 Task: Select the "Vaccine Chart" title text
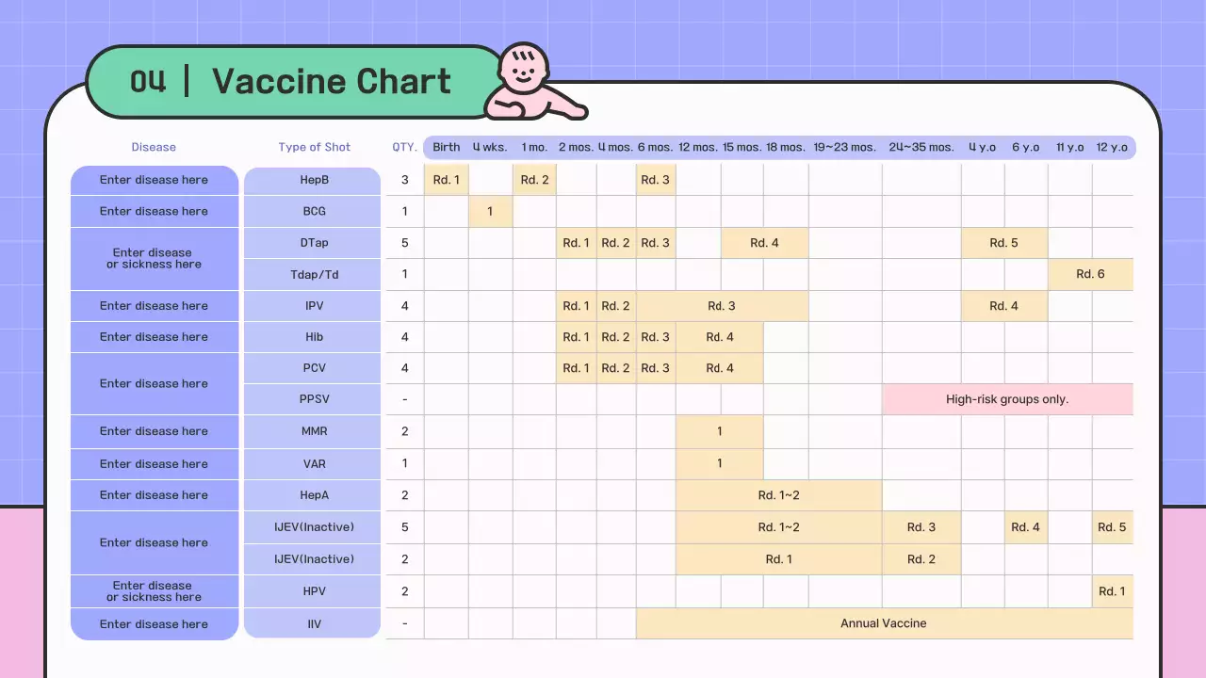(x=332, y=82)
